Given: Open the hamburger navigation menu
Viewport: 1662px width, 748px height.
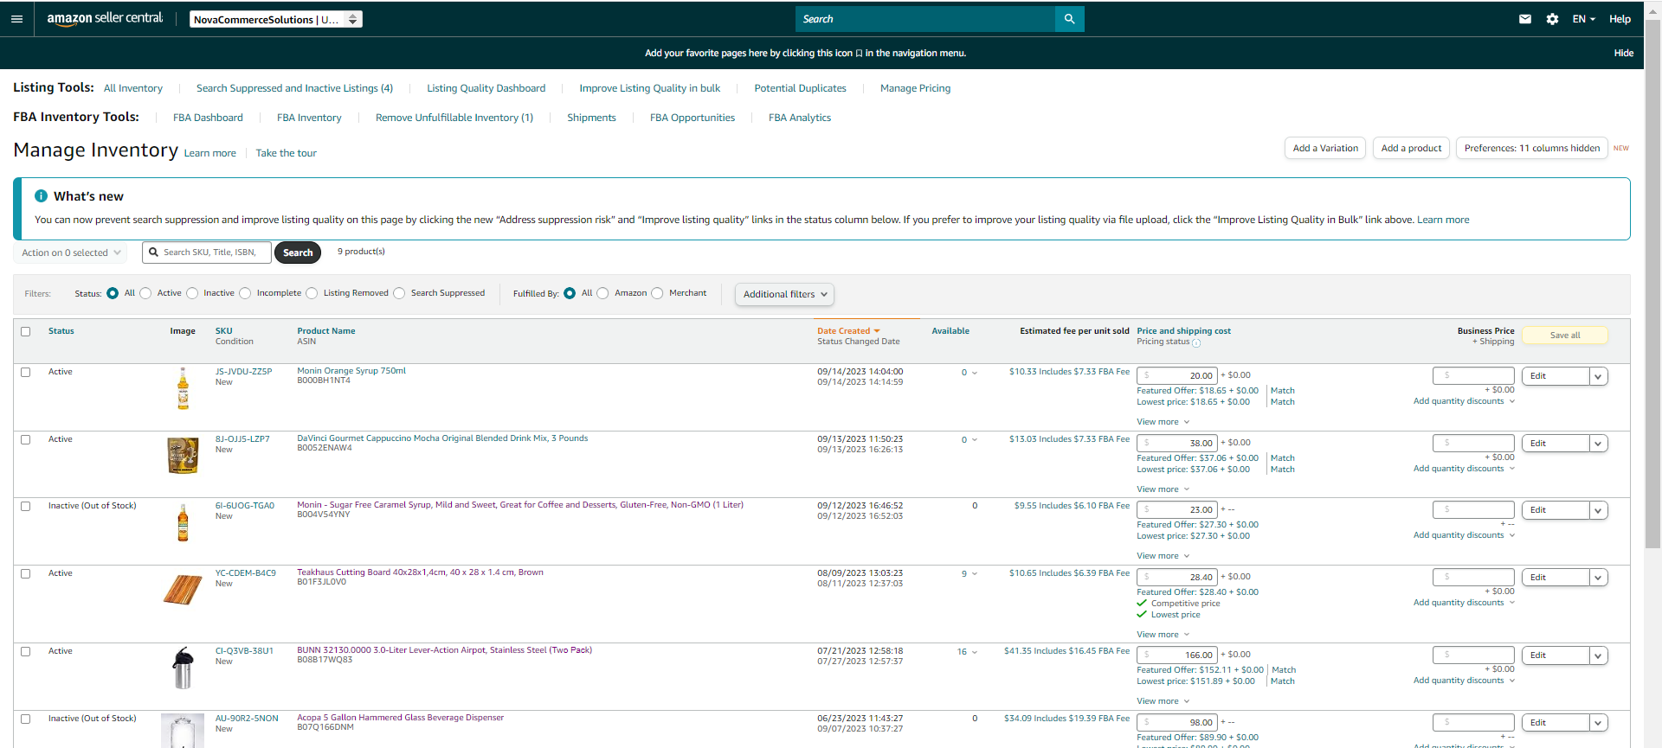Looking at the screenshot, I should click(x=16, y=19).
